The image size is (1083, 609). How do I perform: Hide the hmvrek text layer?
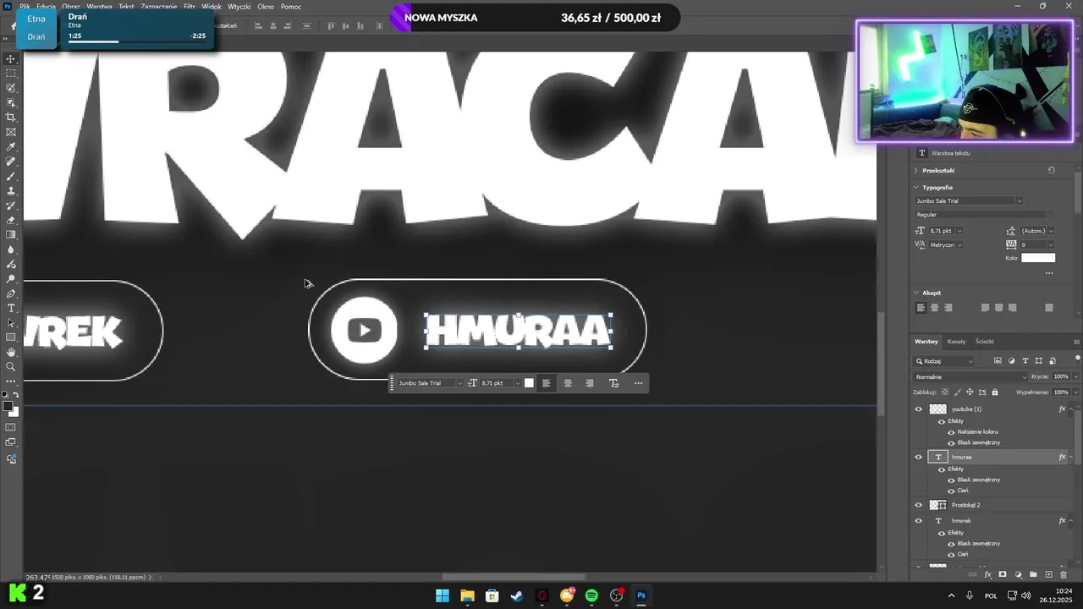click(919, 521)
